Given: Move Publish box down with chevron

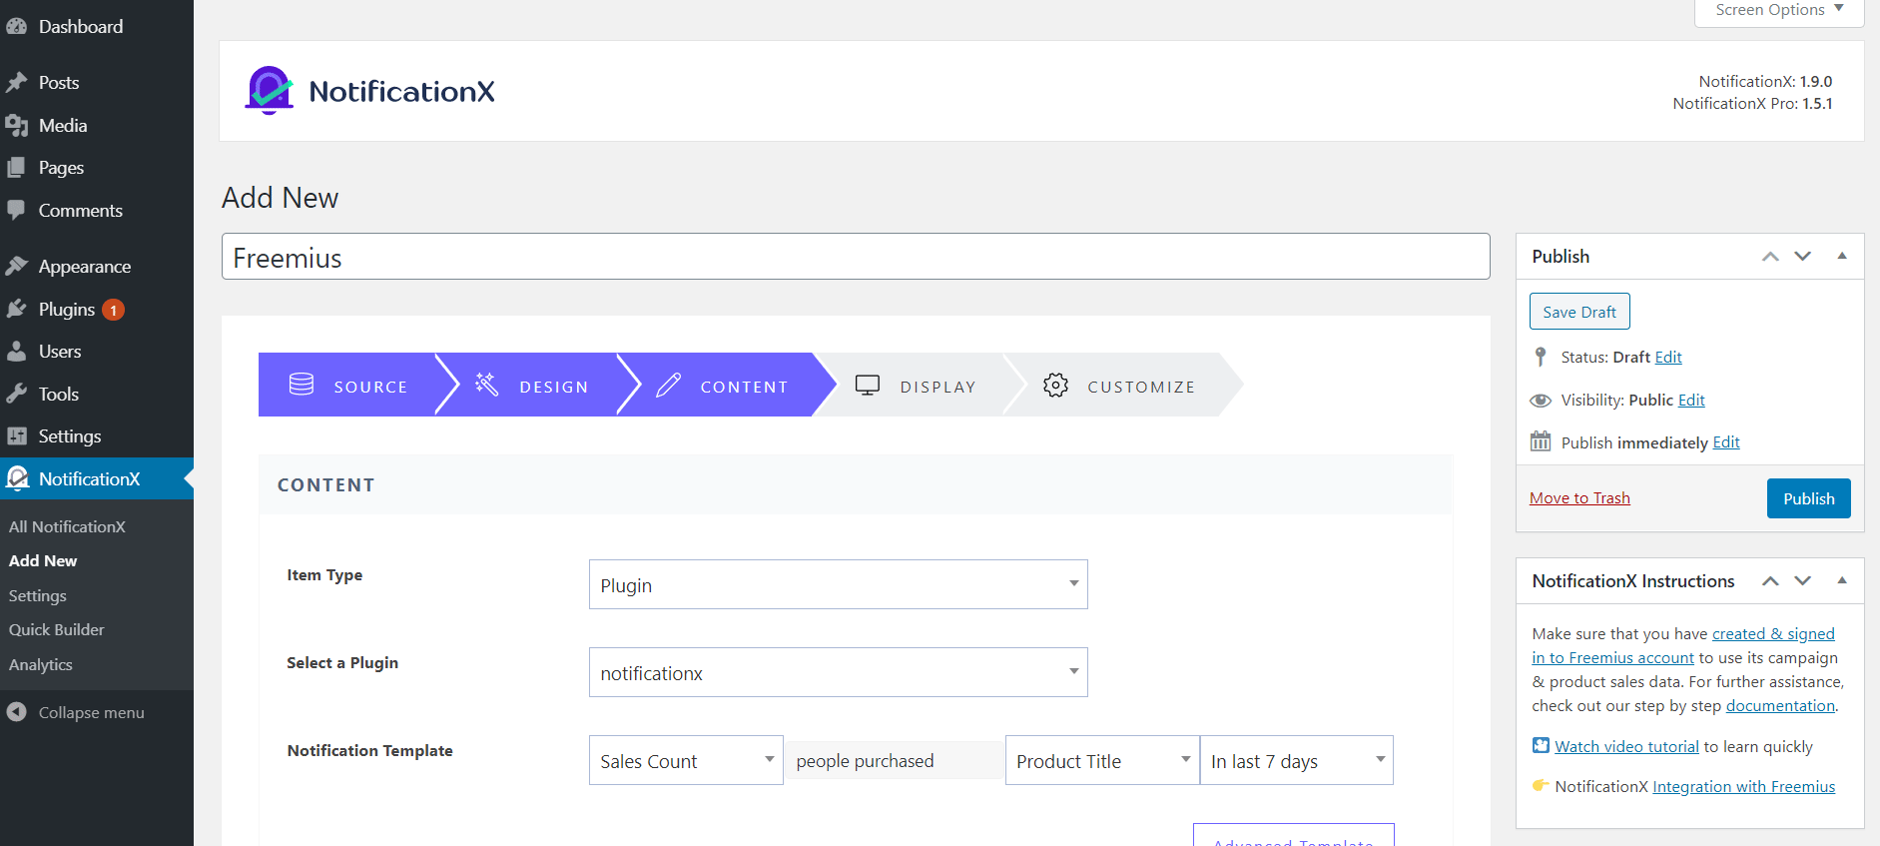Looking at the screenshot, I should click(1803, 256).
